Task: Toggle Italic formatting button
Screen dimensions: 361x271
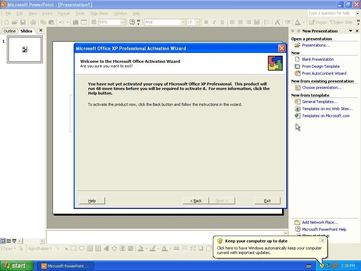Action: click(214, 22)
